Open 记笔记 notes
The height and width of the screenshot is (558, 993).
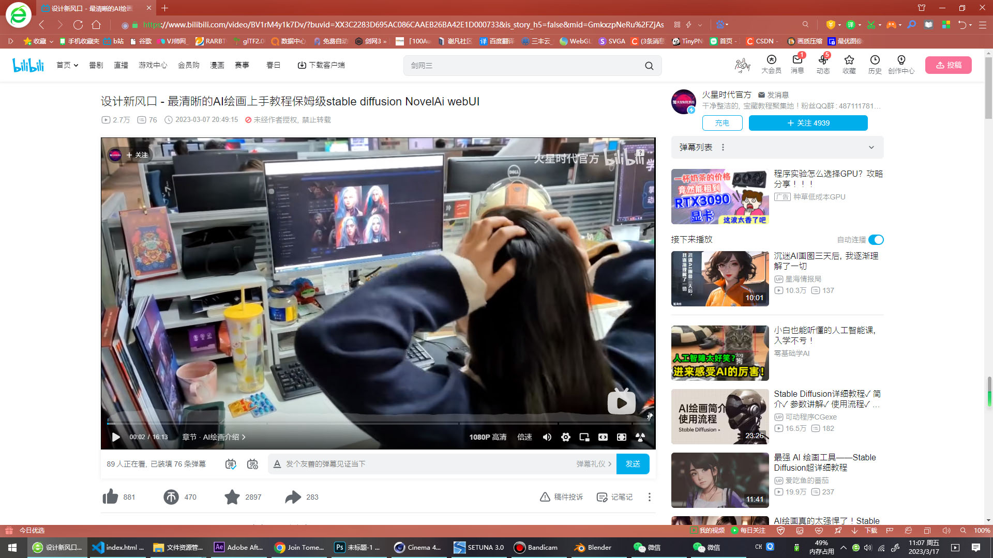pyautogui.click(x=614, y=497)
